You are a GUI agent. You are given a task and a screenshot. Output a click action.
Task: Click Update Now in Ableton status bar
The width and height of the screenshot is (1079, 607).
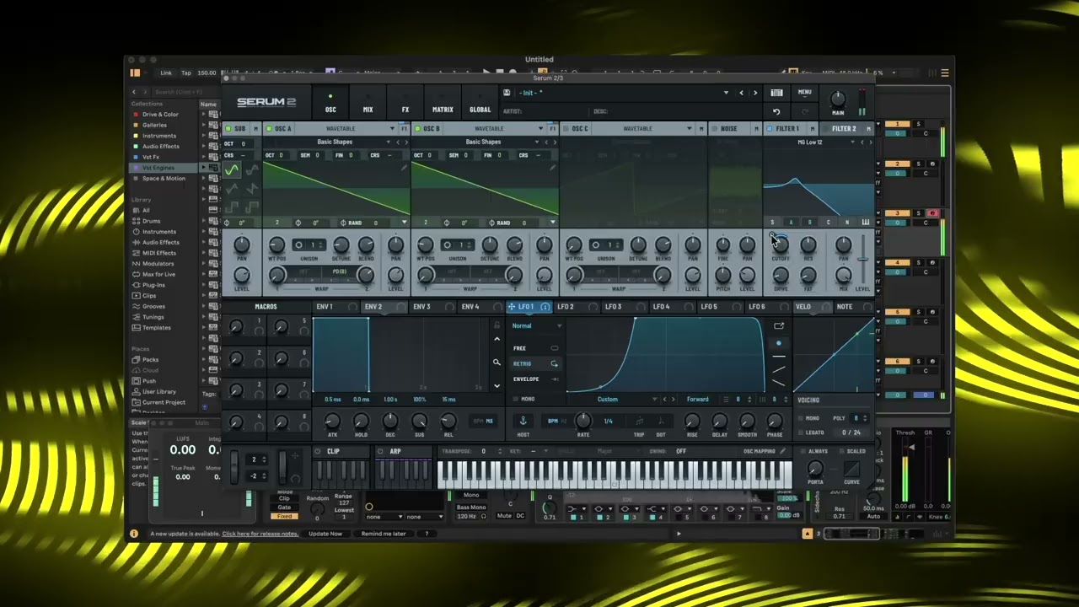coord(325,534)
